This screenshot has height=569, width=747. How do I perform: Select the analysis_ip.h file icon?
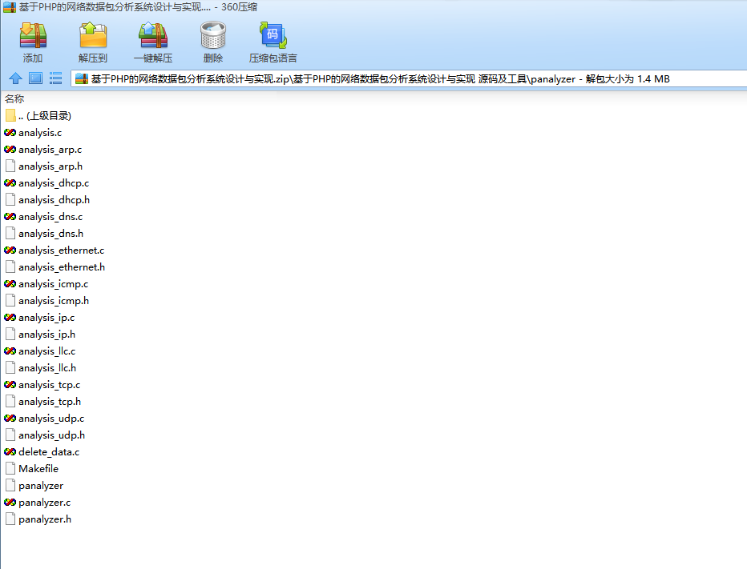[x=10, y=334]
